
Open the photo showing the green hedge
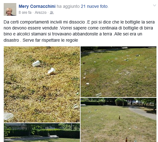click(42, 133)
